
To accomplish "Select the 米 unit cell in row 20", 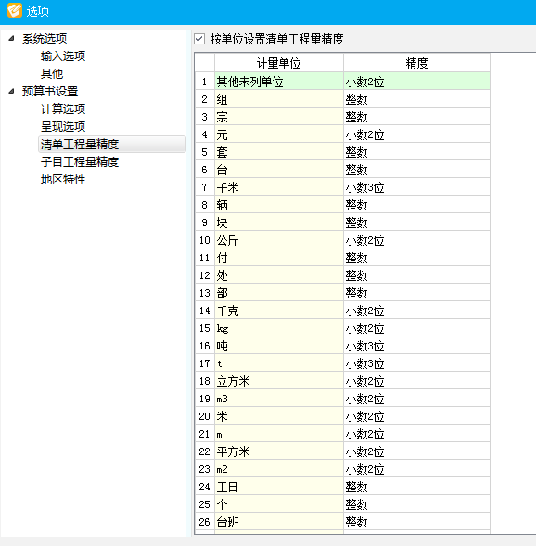I will coord(279,416).
